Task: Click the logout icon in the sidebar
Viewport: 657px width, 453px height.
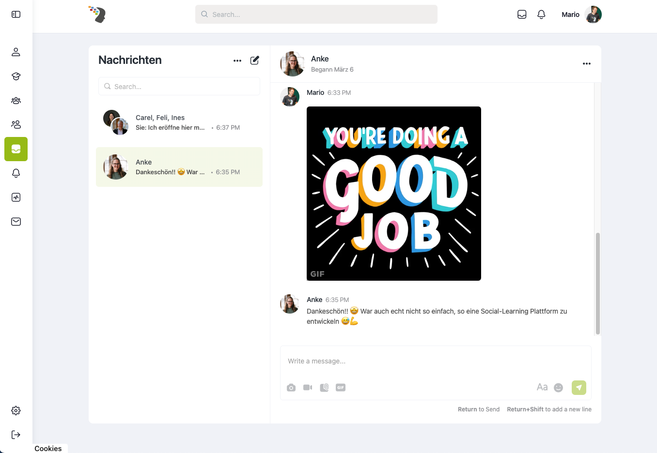Action: (x=16, y=435)
